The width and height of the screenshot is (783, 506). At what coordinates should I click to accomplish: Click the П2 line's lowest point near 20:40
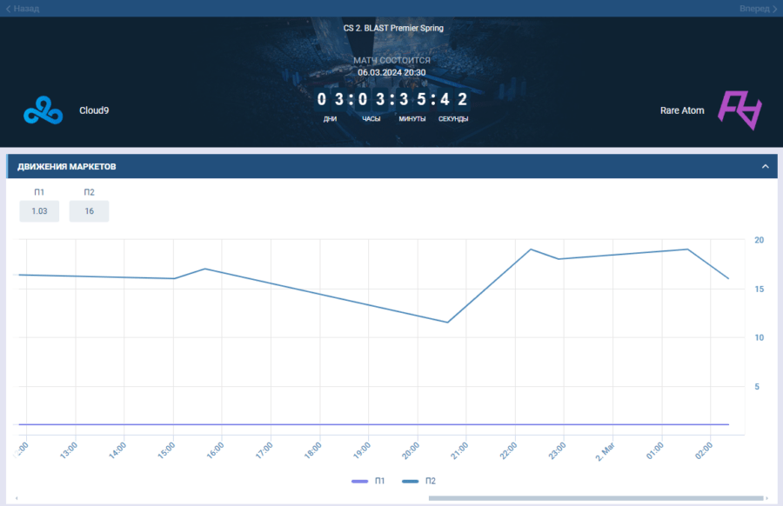(x=448, y=323)
